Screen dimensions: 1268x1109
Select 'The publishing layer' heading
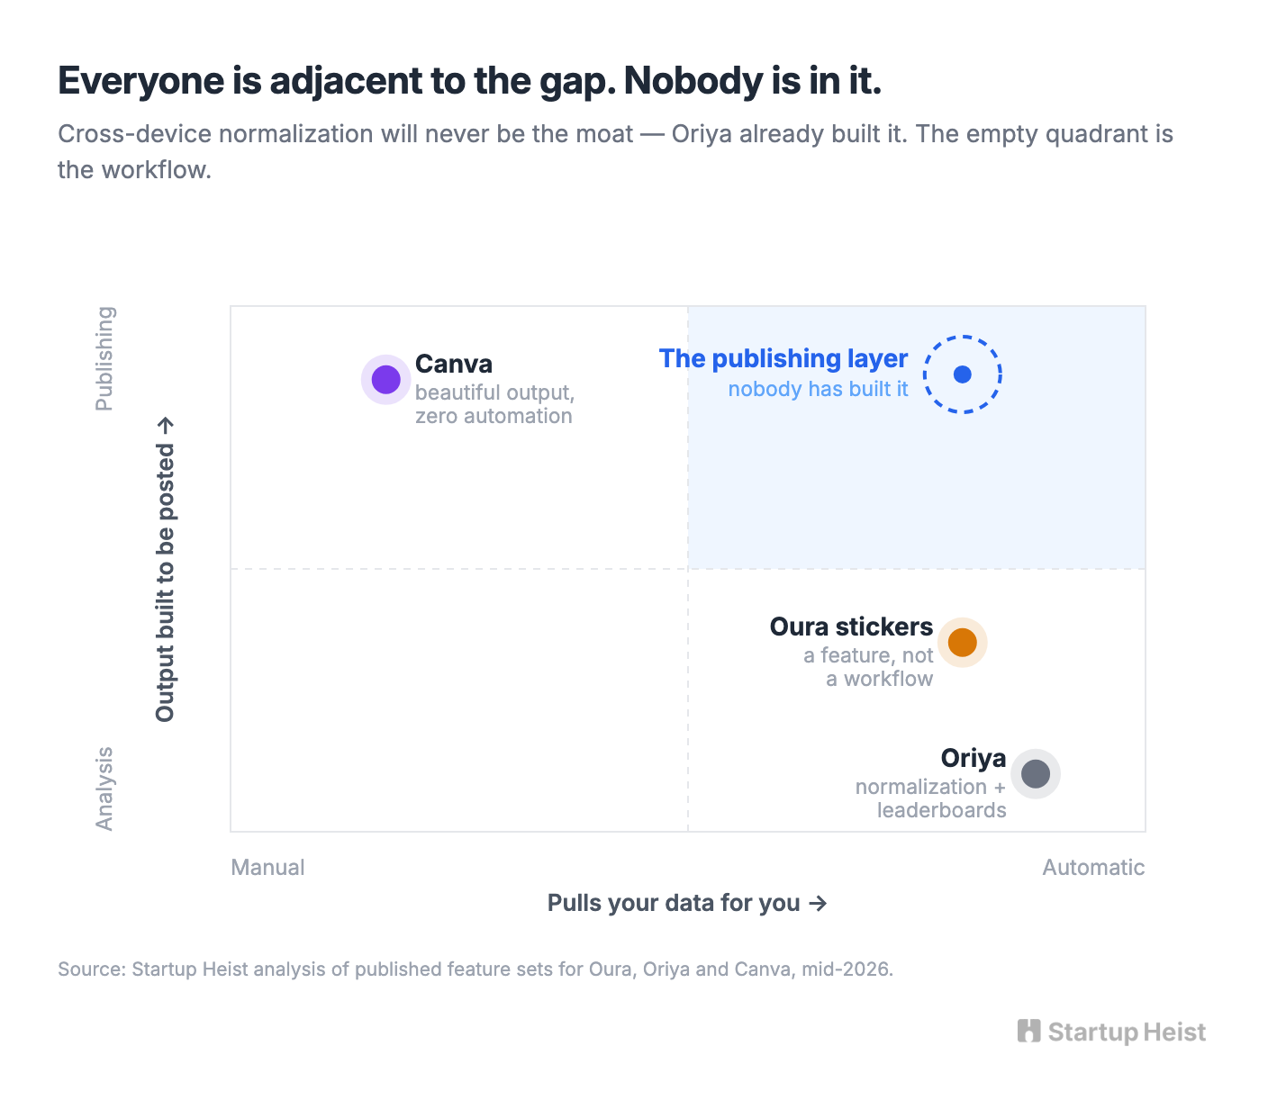coord(783,358)
